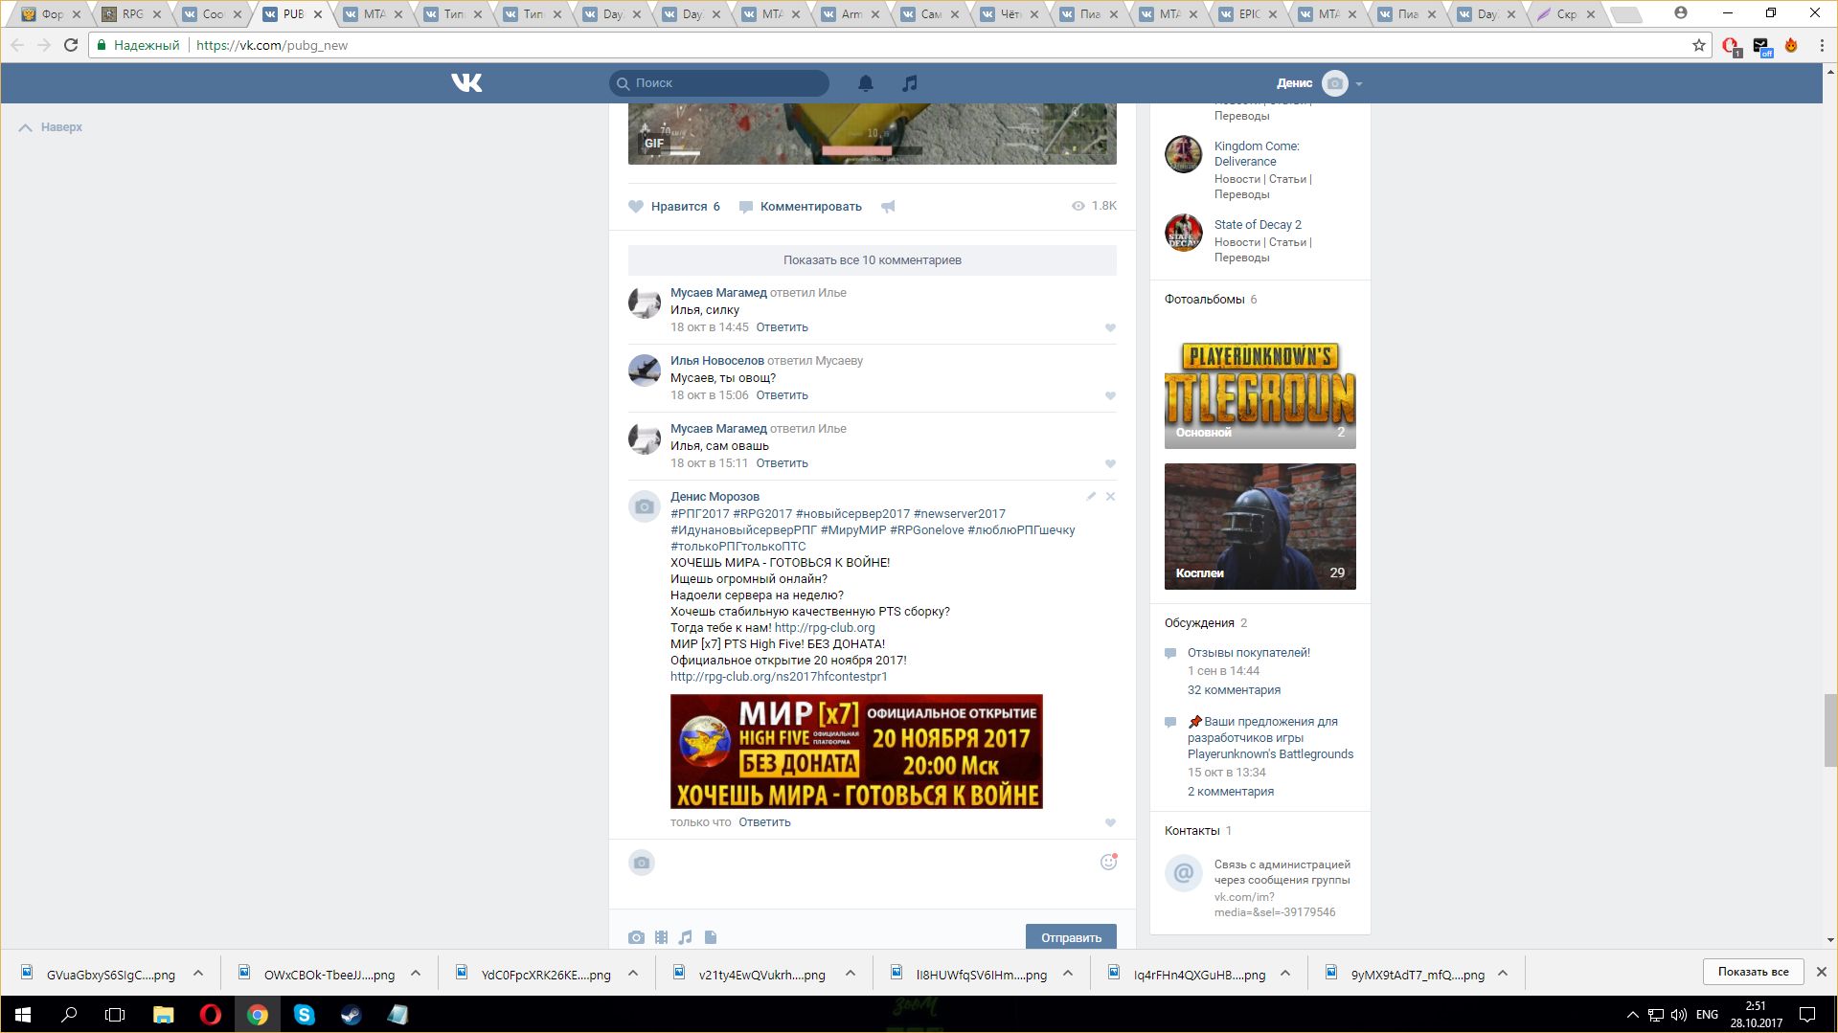The width and height of the screenshot is (1838, 1033).
Task: Open options for GVuaGbxyS6SIgC png download
Action: [x=198, y=974]
